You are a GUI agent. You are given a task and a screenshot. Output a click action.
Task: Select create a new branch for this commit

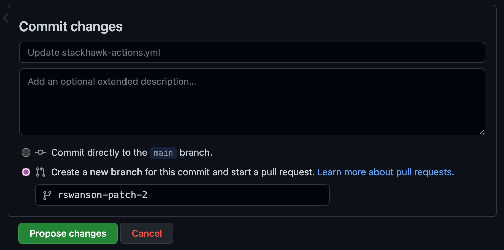(x=26, y=172)
